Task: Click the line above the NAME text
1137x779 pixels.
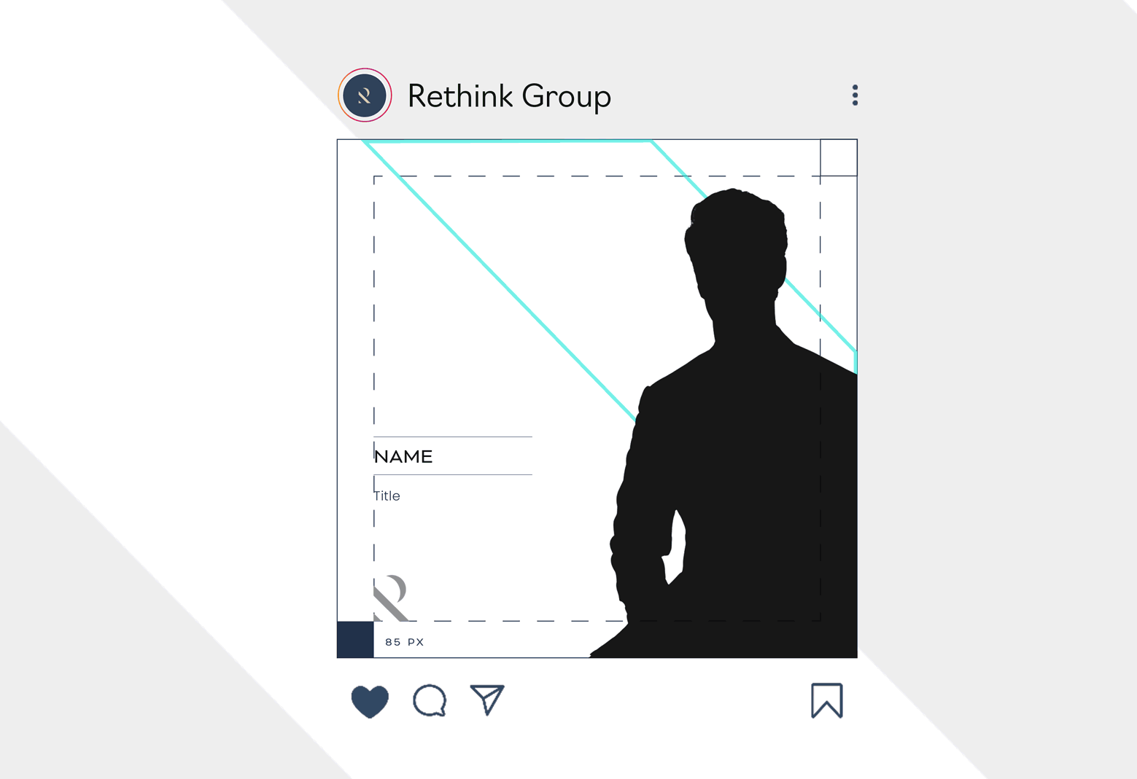Action: point(453,437)
